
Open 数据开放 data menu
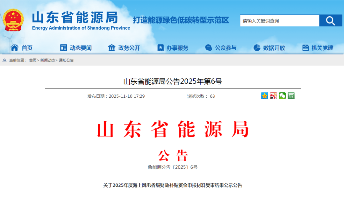point(269,48)
